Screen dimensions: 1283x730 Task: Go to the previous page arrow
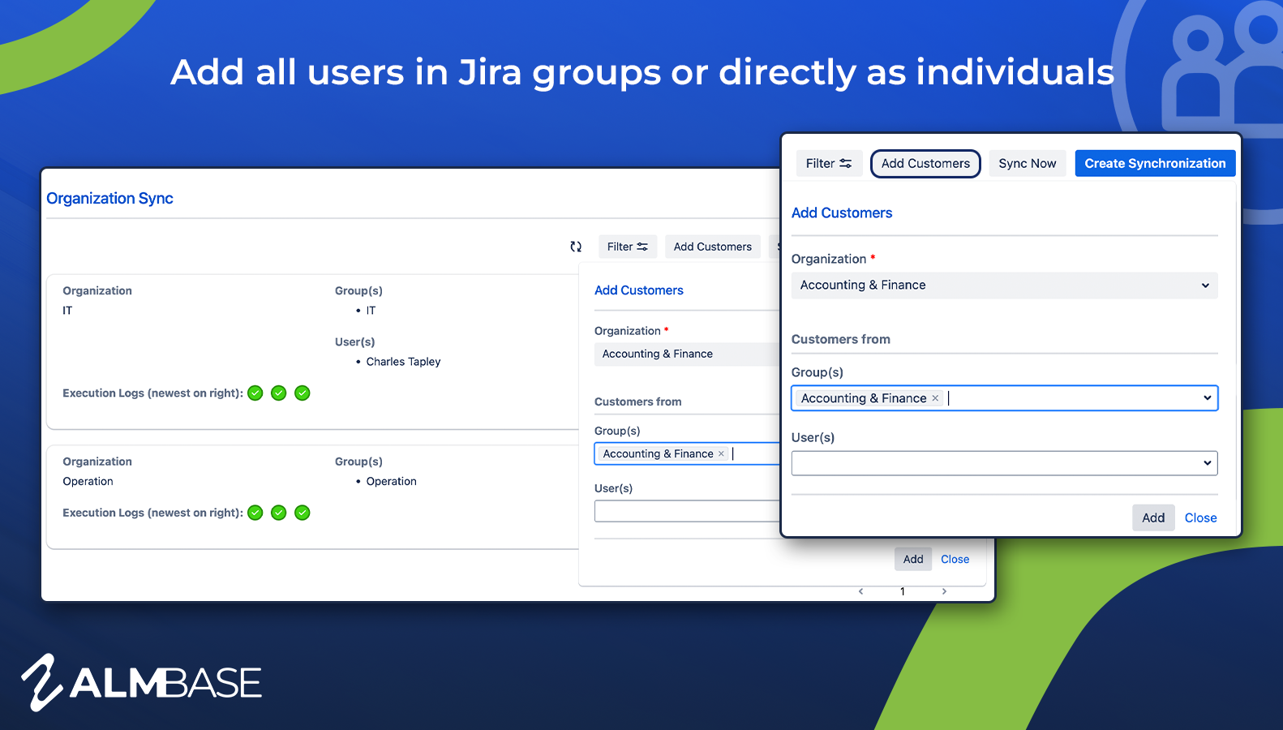coord(861,591)
